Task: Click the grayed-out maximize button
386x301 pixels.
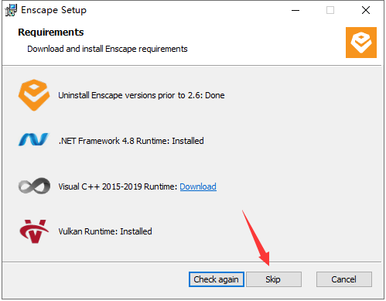Action: pyautogui.click(x=330, y=10)
